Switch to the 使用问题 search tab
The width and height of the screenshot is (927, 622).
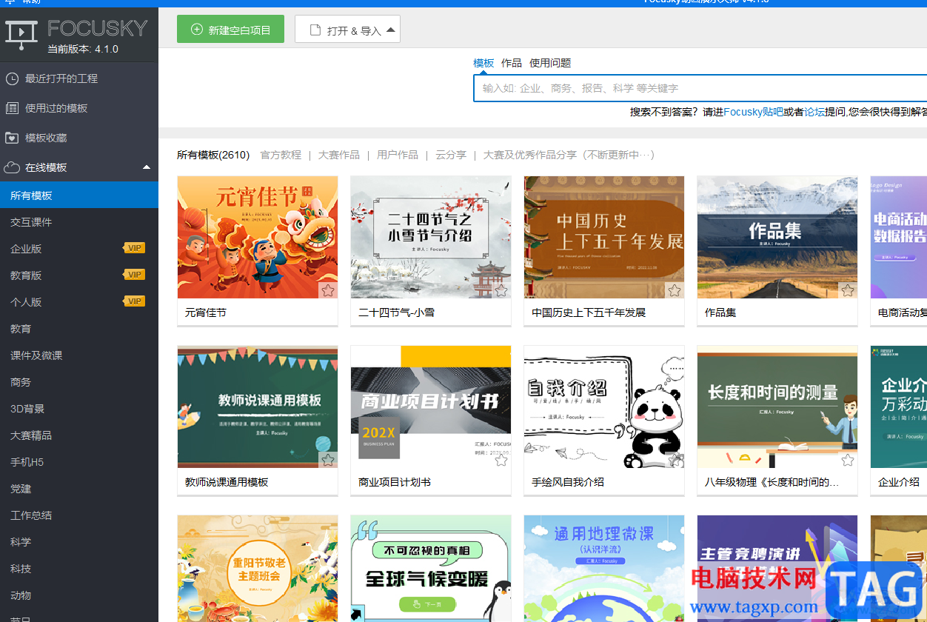pyautogui.click(x=550, y=63)
